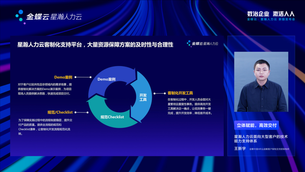Click the speaker video thumbnail
Screen dimensions: 305x172
point(261,82)
